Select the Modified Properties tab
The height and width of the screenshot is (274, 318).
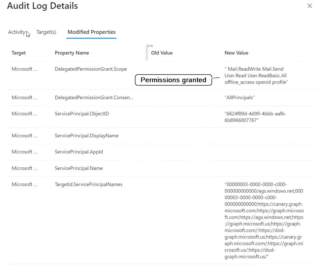91,32
